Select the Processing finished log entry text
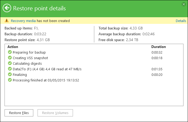 (x=46, y=80)
